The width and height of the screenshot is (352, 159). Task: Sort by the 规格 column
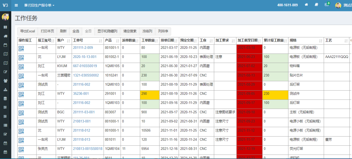[306, 40]
